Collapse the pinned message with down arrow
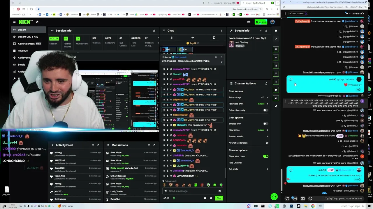Image resolution: width=373 pixels, height=209 pixels. point(221,62)
